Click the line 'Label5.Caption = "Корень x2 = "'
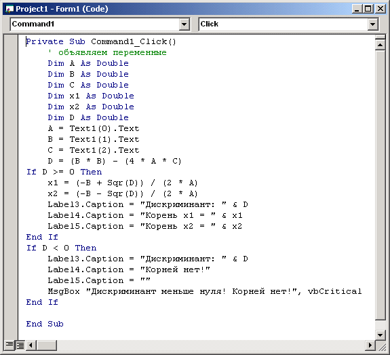Image resolution: width=390 pixels, height=355 pixels. coord(145,226)
